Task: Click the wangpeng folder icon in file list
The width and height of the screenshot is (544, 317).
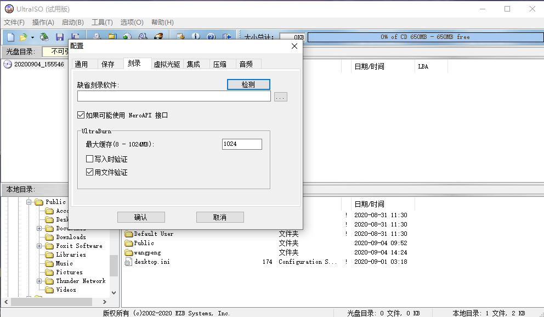Action: click(129, 252)
